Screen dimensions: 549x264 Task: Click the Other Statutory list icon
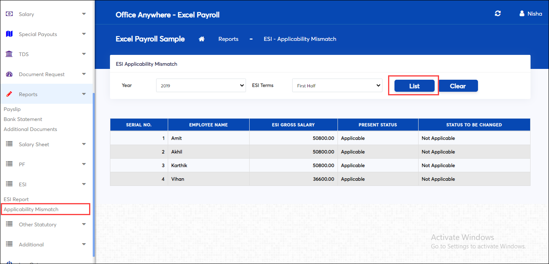click(x=9, y=224)
